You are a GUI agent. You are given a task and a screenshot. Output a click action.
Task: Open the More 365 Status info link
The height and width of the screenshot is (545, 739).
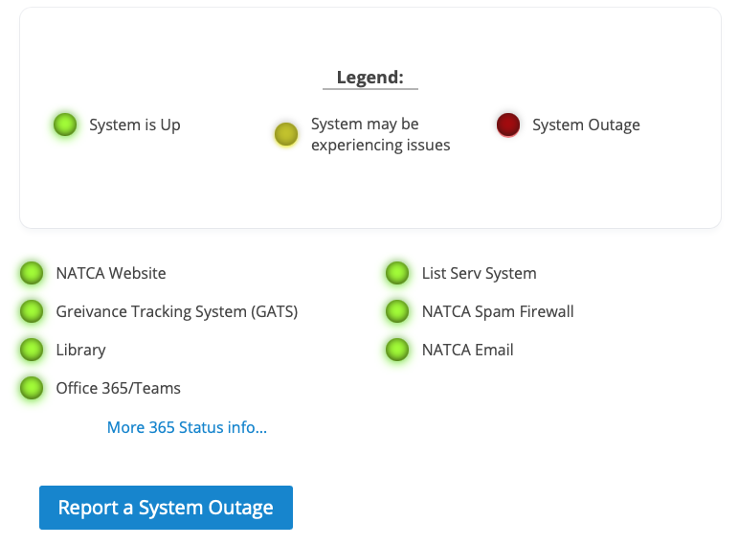(x=187, y=427)
